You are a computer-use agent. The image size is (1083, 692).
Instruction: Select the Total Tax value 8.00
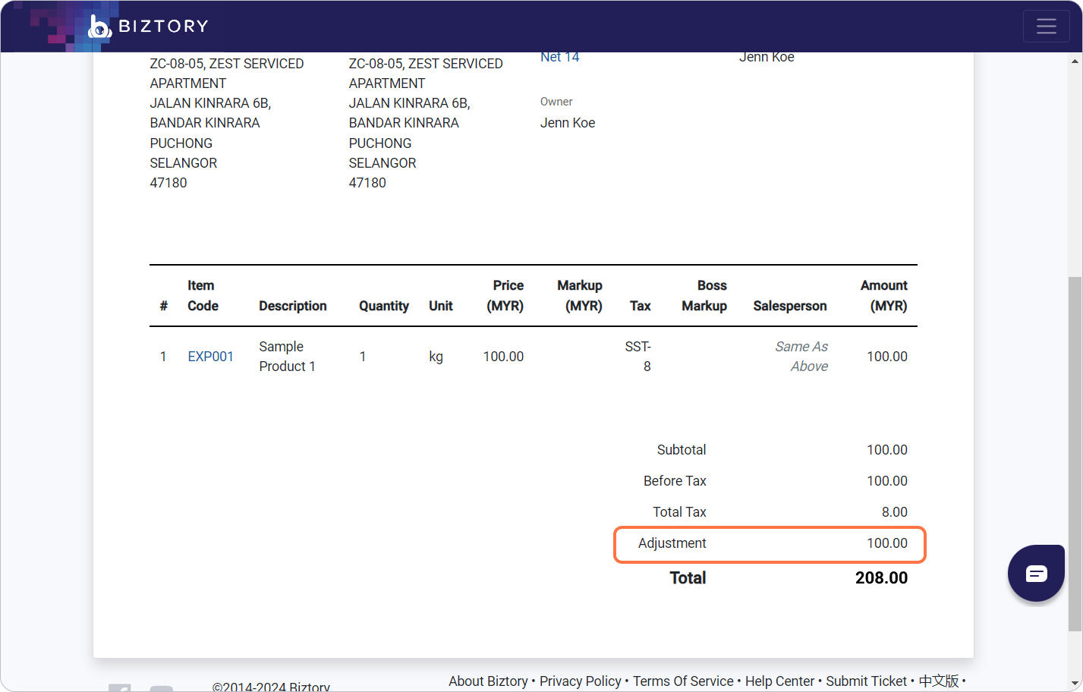click(x=895, y=512)
